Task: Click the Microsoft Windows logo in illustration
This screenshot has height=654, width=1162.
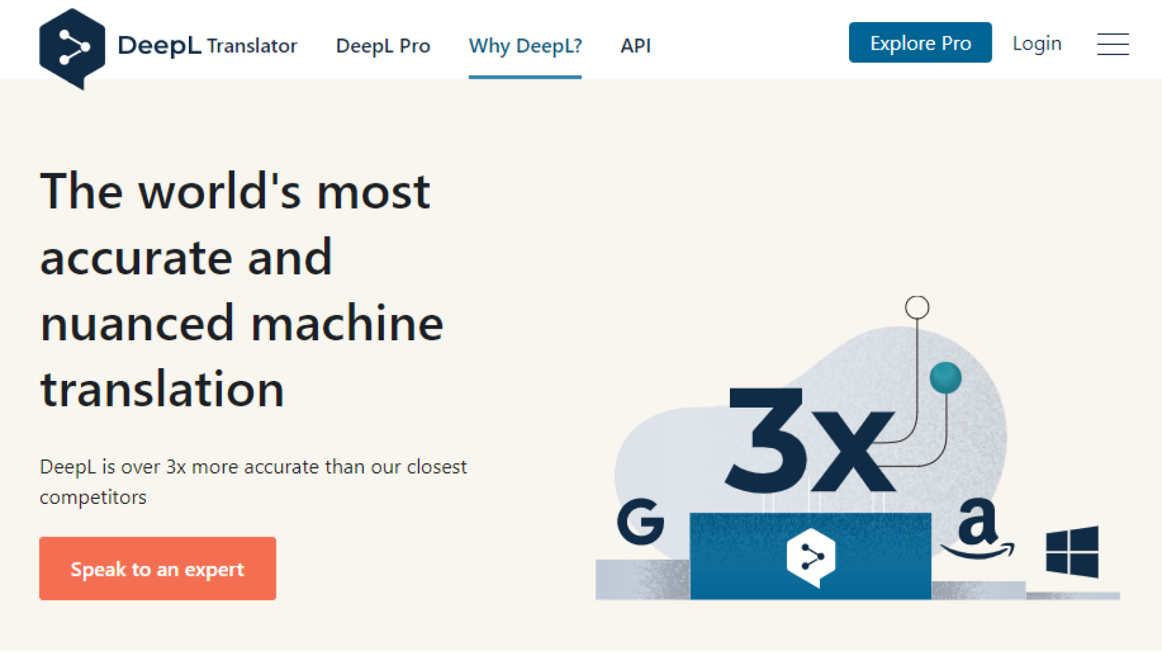Action: (1072, 552)
